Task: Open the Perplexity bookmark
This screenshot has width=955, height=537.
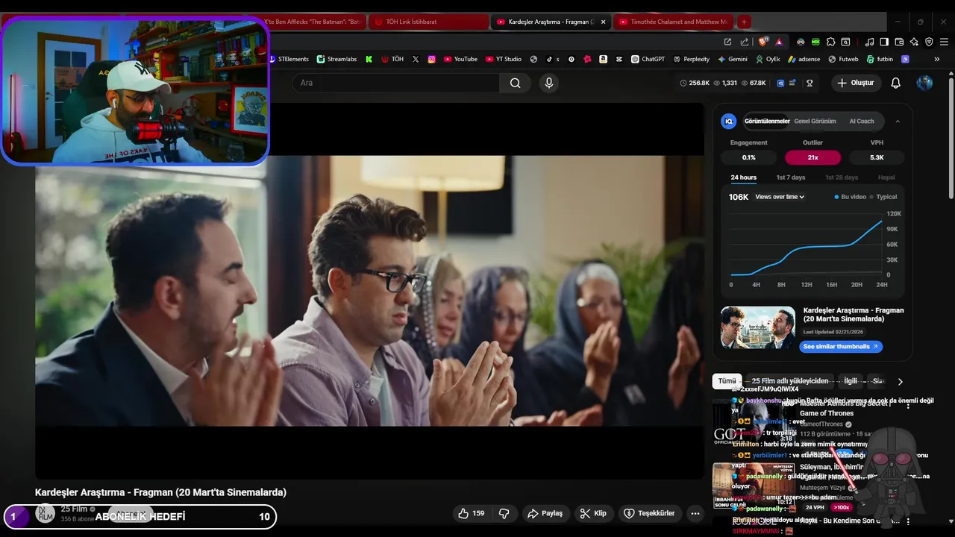Action: coord(691,59)
